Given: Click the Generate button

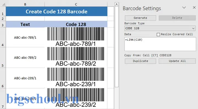Looking at the screenshot, I should point(140,18).
